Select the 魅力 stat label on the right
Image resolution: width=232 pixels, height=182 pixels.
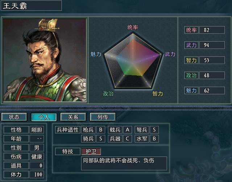(191, 90)
